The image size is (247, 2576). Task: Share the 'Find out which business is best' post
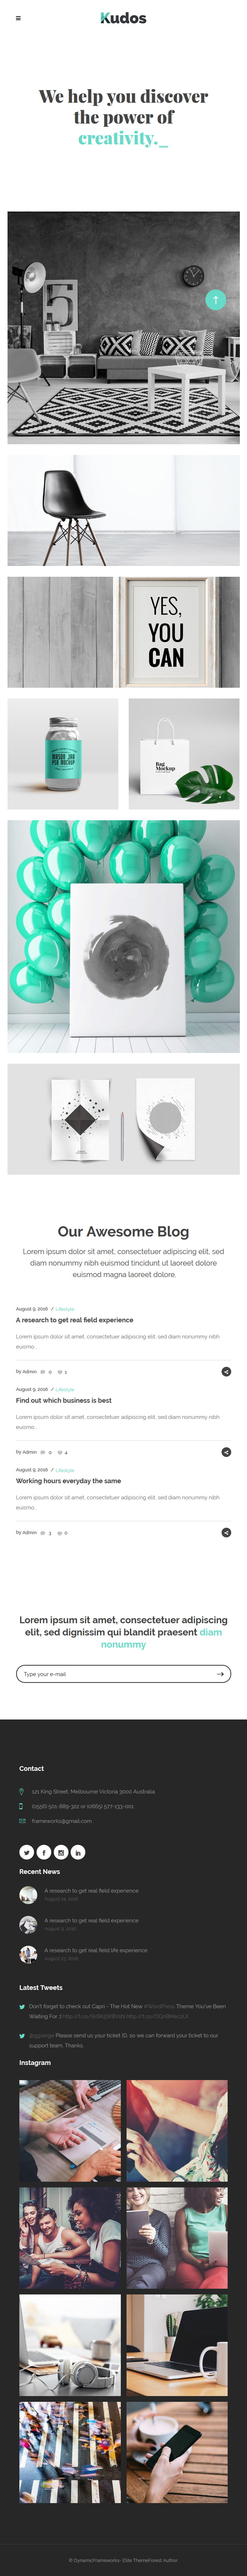click(x=226, y=1452)
